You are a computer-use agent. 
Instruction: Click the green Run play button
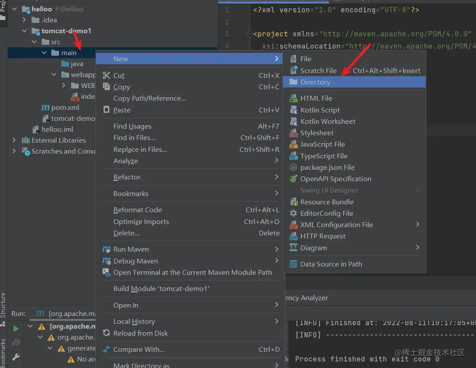tap(16, 329)
